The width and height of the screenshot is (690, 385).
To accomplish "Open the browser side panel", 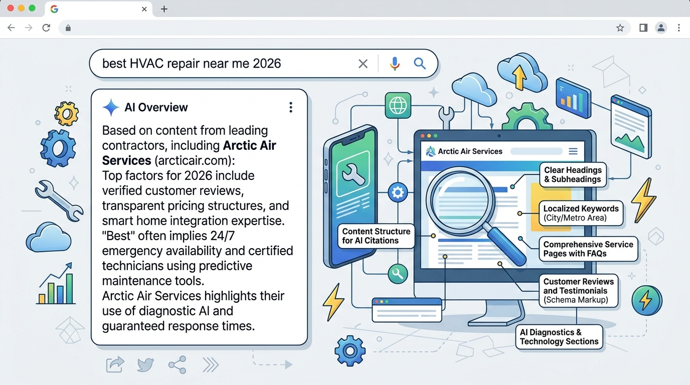I will [x=643, y=28].
